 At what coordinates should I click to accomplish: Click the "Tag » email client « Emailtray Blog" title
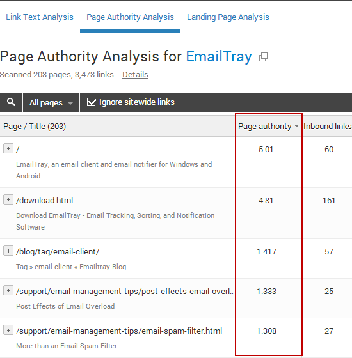click(x=71, y=267)
